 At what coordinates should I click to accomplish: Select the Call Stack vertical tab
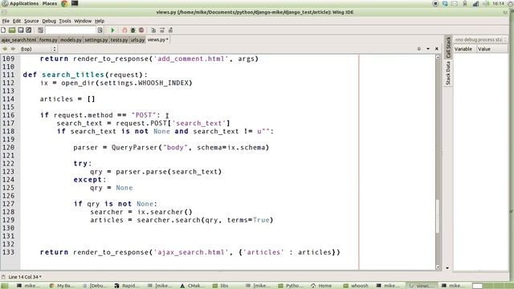click(x=448, y=47)
